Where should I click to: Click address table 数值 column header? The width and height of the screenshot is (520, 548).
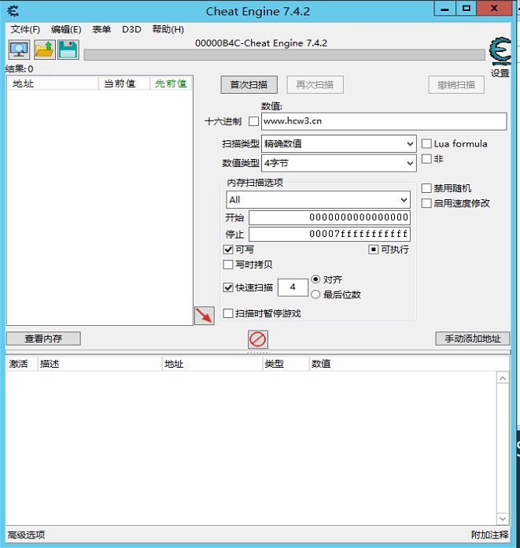click(x=409, y=364)
